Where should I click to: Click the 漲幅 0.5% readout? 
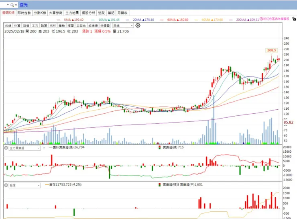tap(102, 31)
